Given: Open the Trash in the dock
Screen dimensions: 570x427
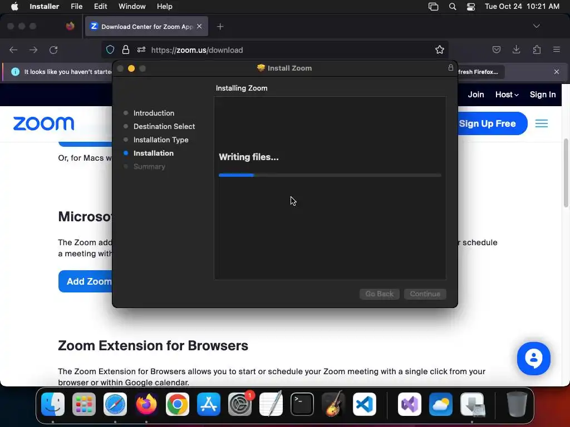Looking at the screenshot, I should click(x=517, y=404).
